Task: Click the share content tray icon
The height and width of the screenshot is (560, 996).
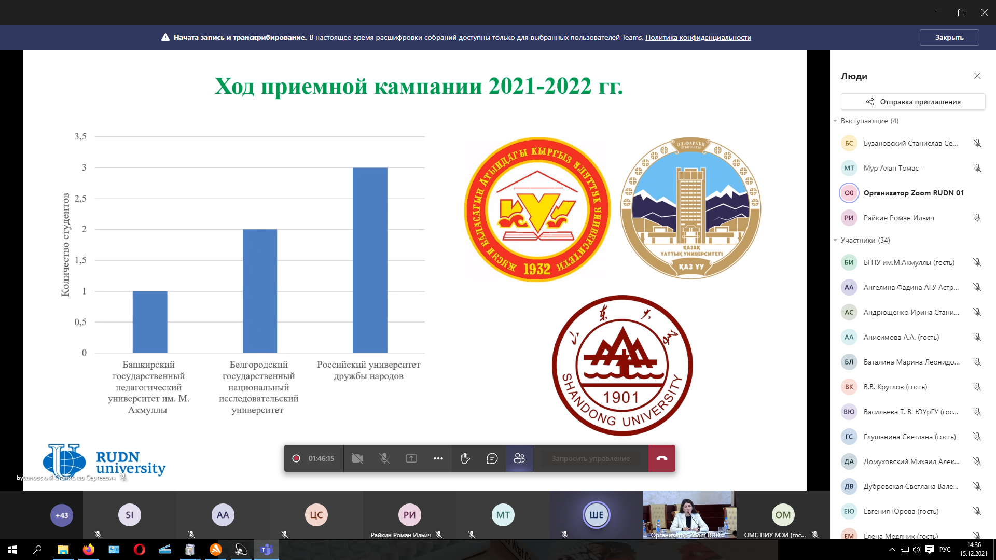Action: pos(411,458)
